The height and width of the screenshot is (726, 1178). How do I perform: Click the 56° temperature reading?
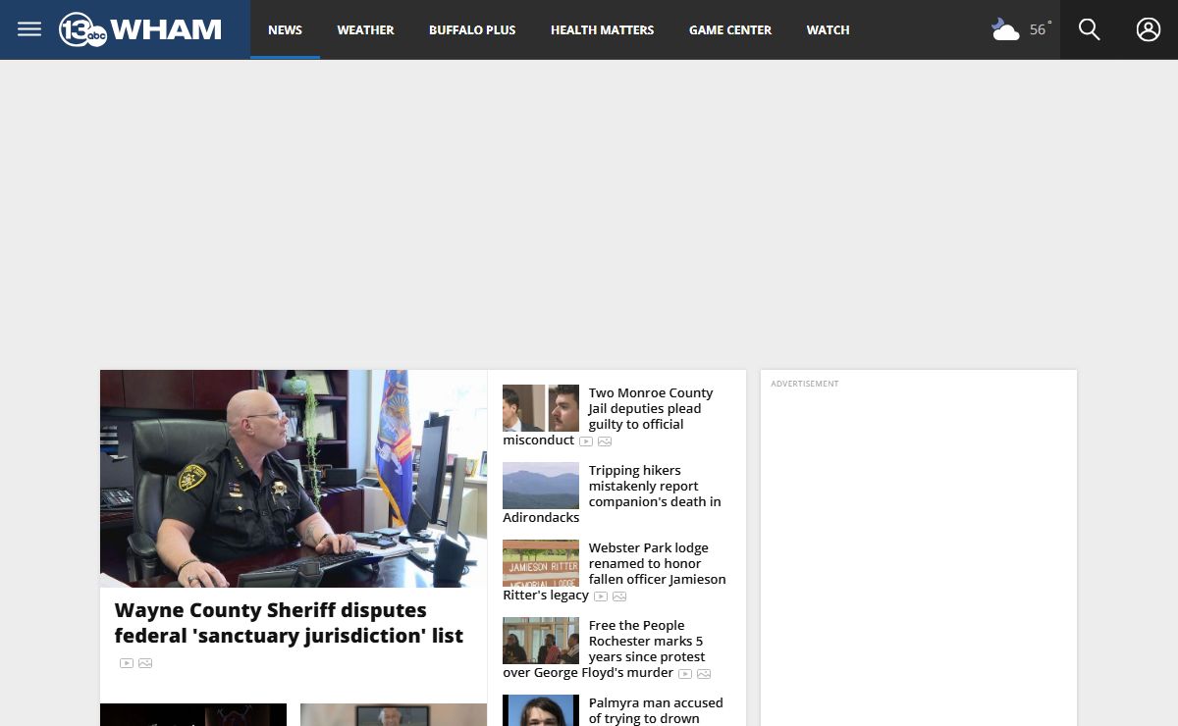(x=1040, y=29)
